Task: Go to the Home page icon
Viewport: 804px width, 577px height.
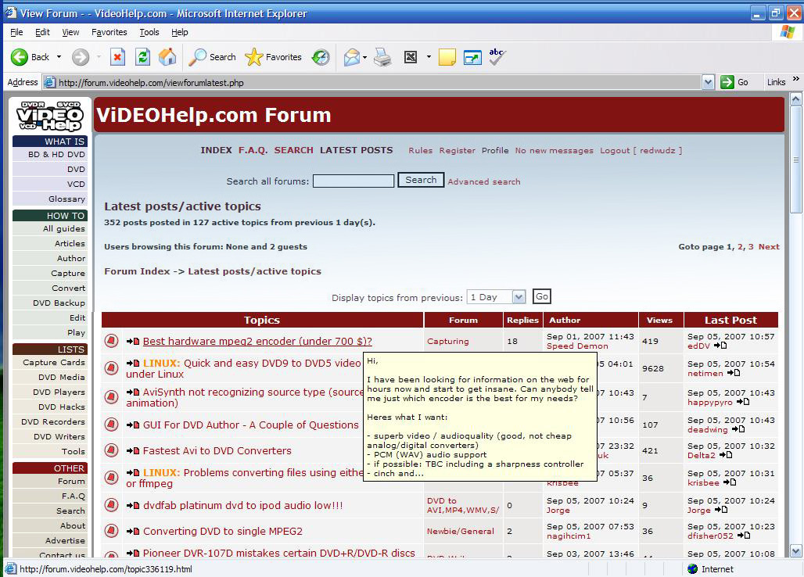Action: pos(167,57)
